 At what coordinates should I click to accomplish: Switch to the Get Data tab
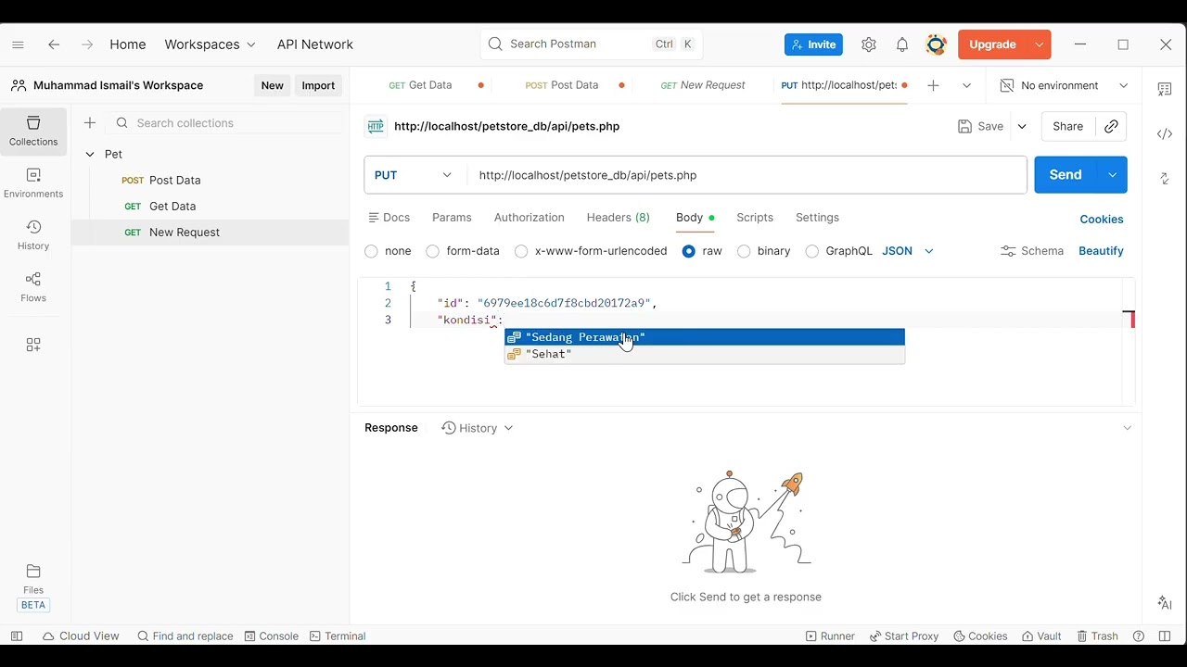[430, 85]
